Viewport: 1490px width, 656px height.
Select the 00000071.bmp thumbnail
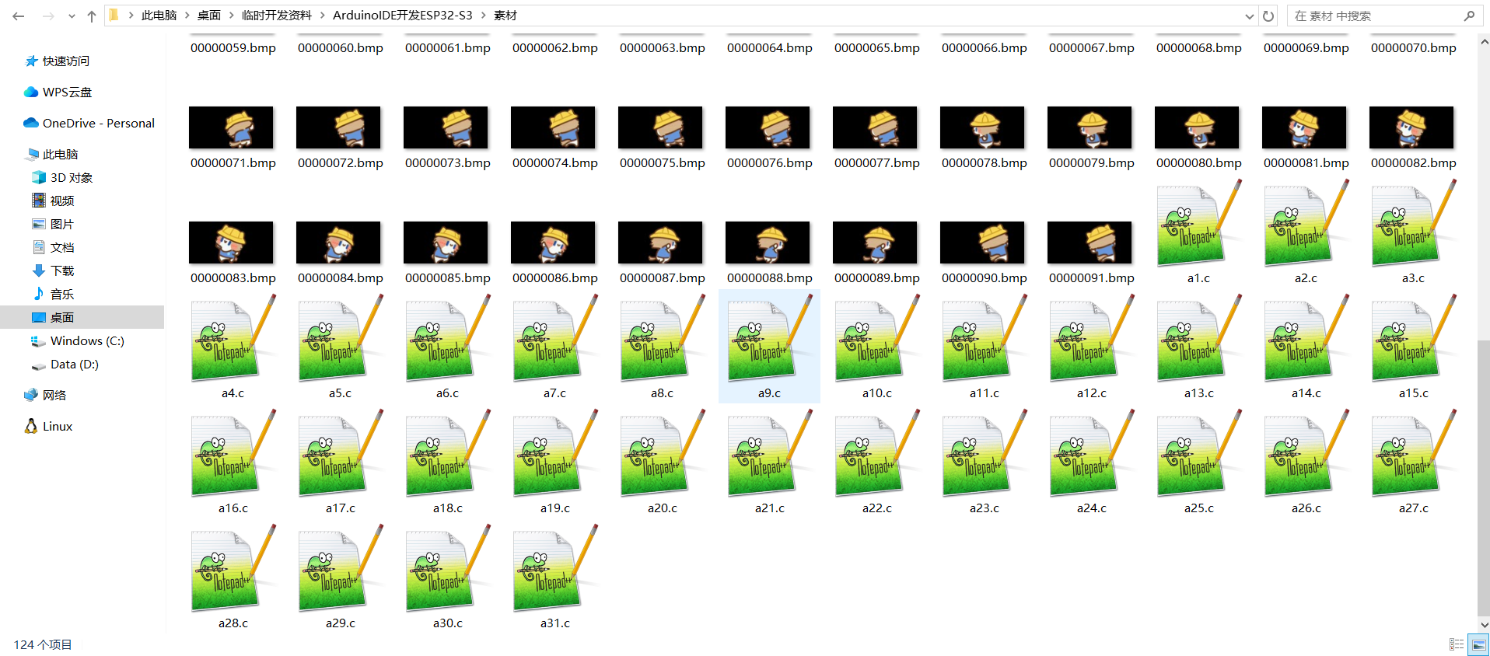(x=231, y=127)
